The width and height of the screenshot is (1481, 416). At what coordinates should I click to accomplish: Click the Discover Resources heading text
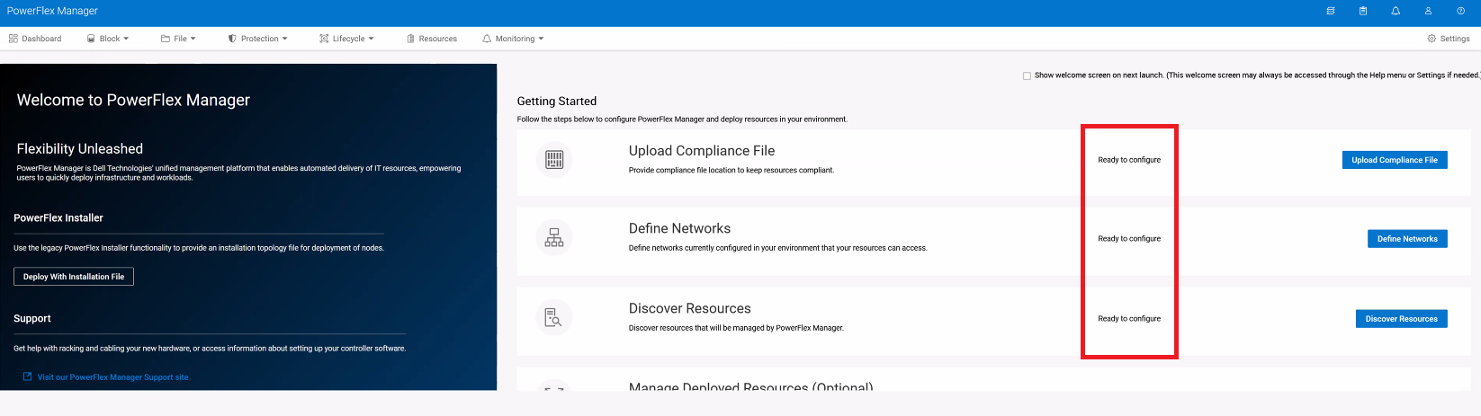689,308
